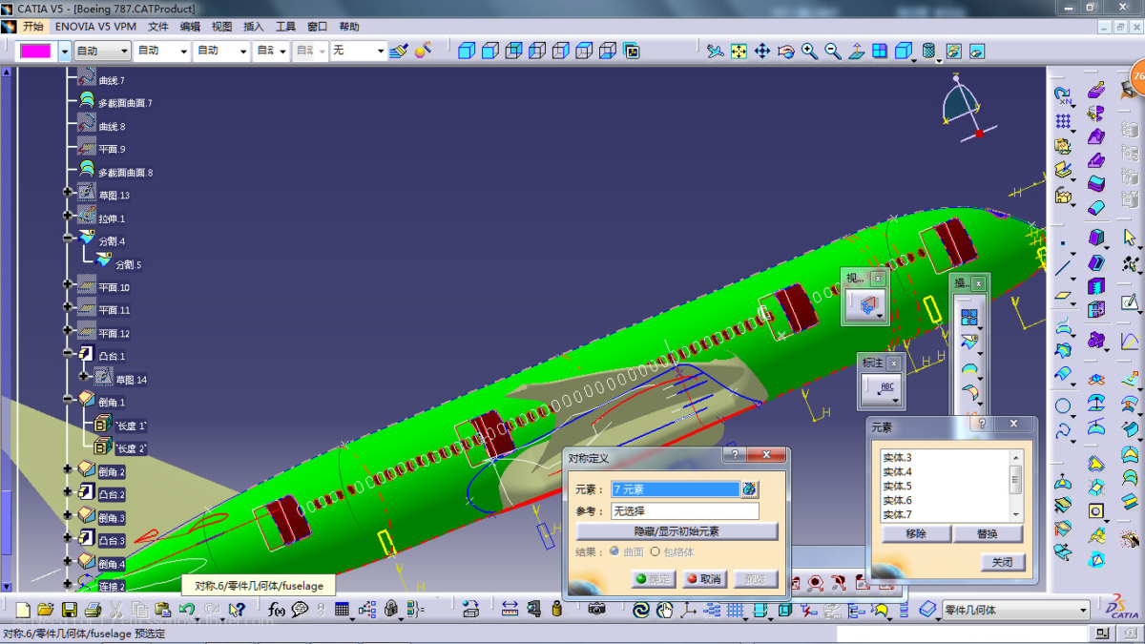The height and width of the screenshot is (644, 1145).
Task: Click the Capture camera icon
Action: pyautogui.click(x=597, y=610)
